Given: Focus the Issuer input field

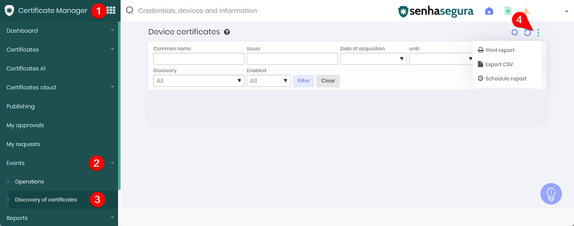Looking at the screenshot, I should [292, 59].
